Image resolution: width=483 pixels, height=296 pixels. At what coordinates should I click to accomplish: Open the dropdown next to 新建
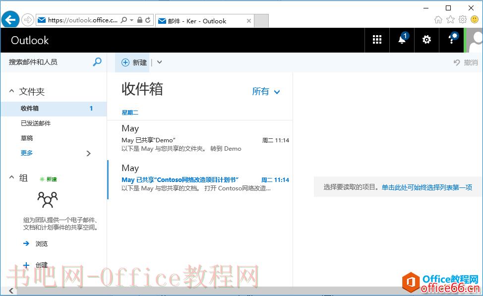click(159, 62)
